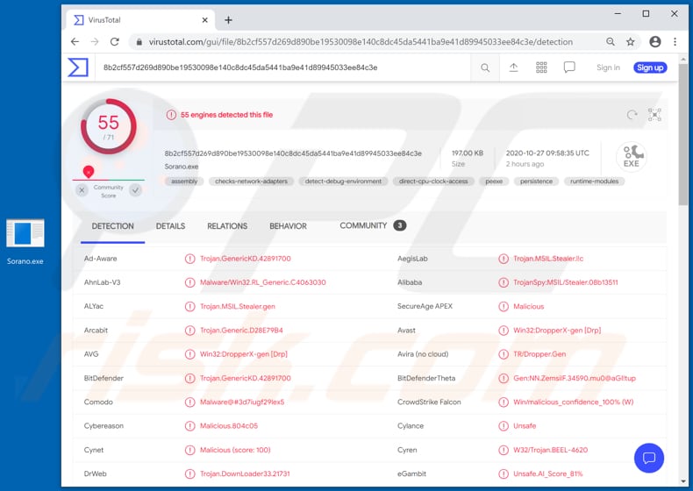
Task: Open a new tab with plus button
Action: point(228,20)
